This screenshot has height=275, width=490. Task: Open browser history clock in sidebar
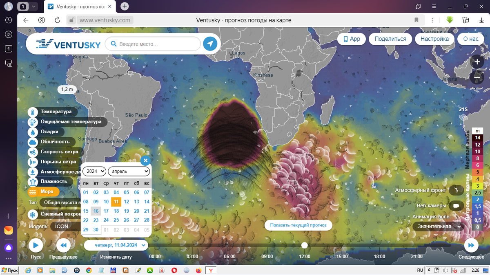point(8,20)
